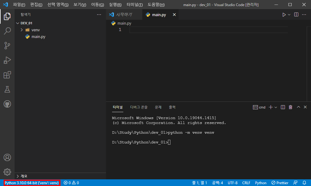The image size is (311, 186).
Task: Toggle notifications via the bell icon
Action: point(307,183)
